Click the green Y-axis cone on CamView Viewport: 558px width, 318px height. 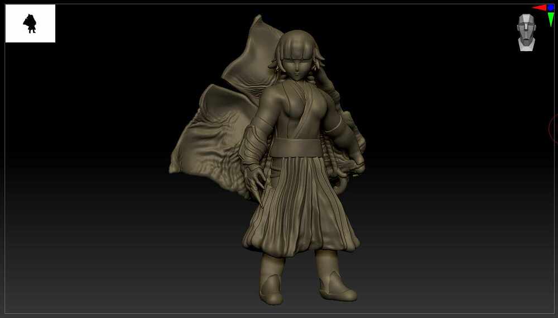[x=551, y=19]
